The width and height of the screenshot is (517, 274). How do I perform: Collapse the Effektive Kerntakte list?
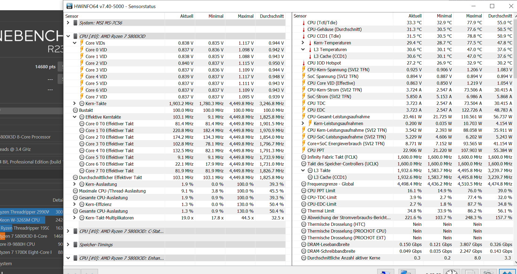point(75,117)
